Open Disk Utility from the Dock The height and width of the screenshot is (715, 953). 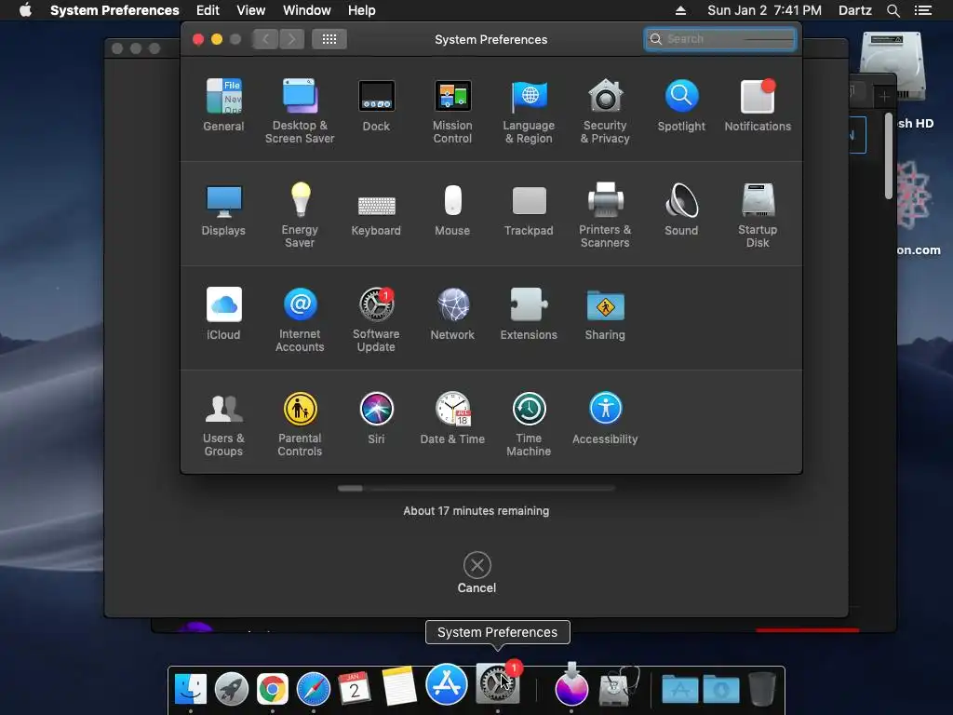coord(619,687)
